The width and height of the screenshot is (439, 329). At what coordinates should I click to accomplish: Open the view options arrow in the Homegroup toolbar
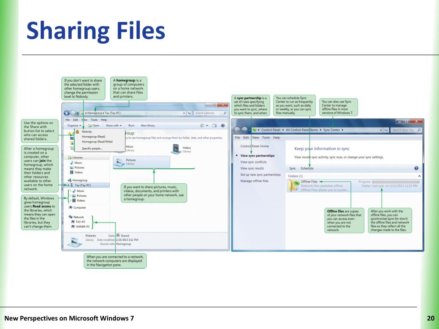(x=207, y=126)
